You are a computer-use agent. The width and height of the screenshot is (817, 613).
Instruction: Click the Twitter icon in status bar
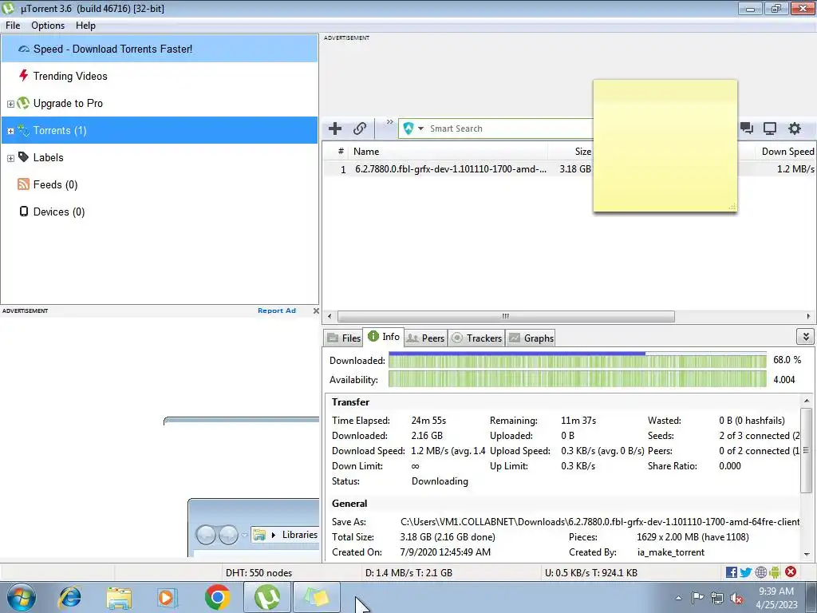[746, 572]
